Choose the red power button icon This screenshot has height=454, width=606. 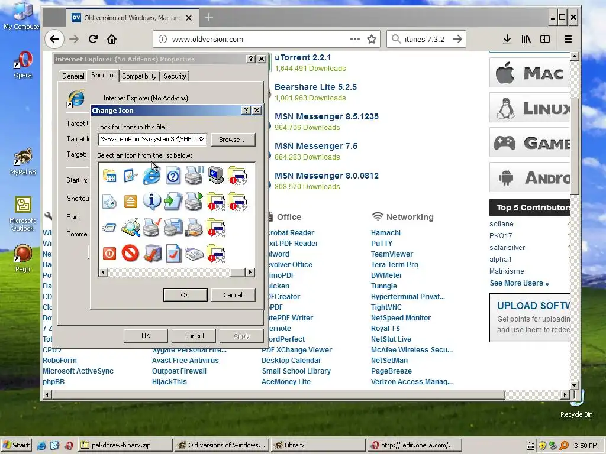click(x=109, y=254)
